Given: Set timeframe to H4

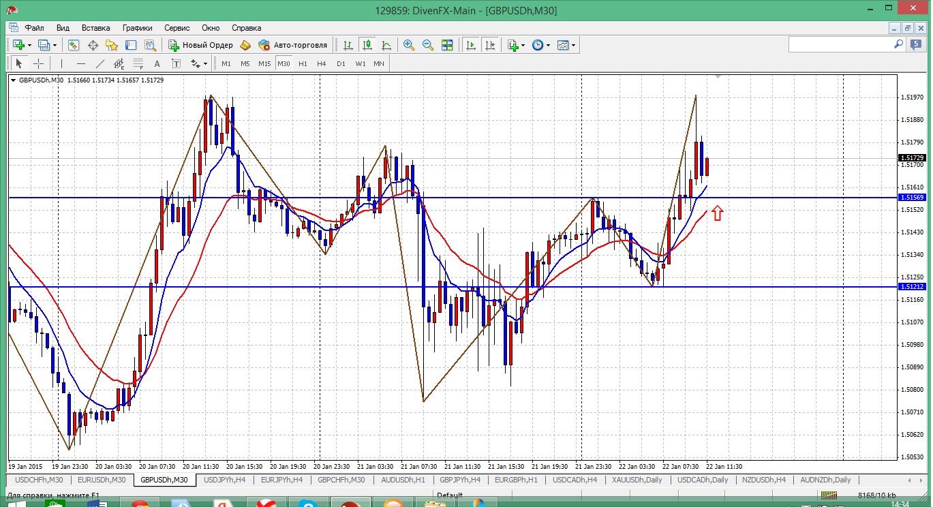Looking at the screenshot, I should coord(322,63).
